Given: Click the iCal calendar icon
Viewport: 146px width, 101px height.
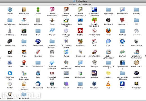Looking at the screenshot, I should (x=94, y=41).
